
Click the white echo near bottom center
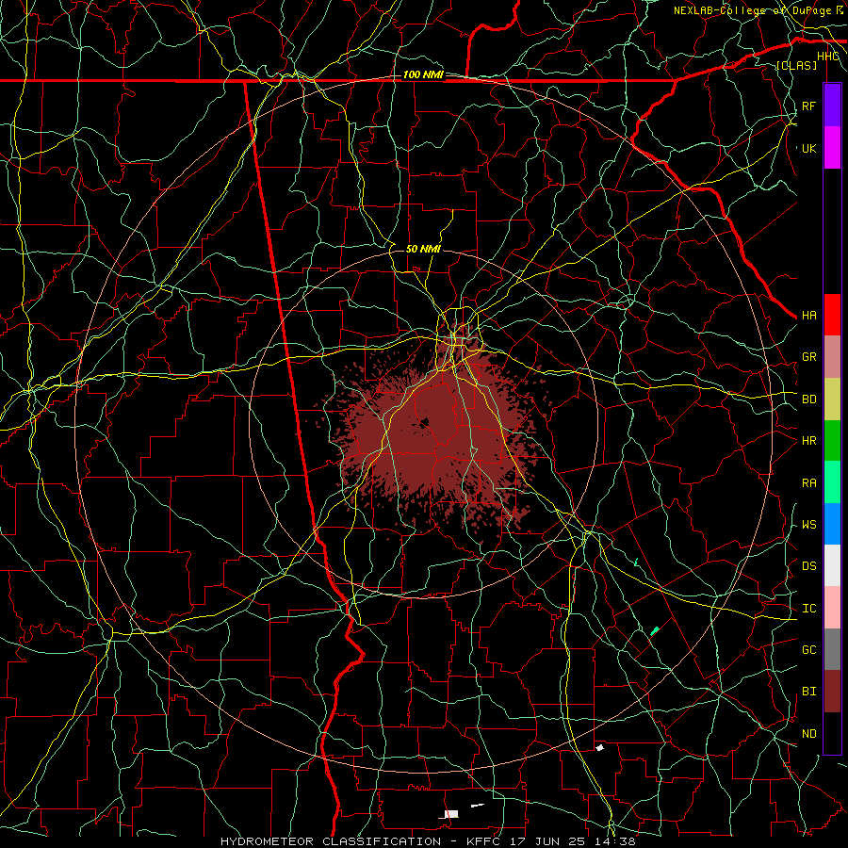click(451, 814)
